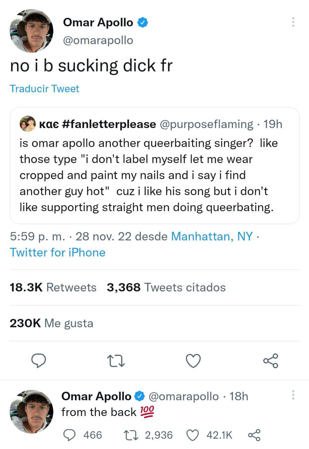
Task: Click the Twitter for iPhone link
Action: coord(58,252)
